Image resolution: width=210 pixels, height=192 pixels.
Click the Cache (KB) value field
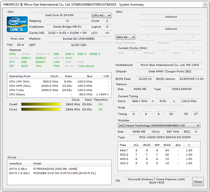pos(68,33)
